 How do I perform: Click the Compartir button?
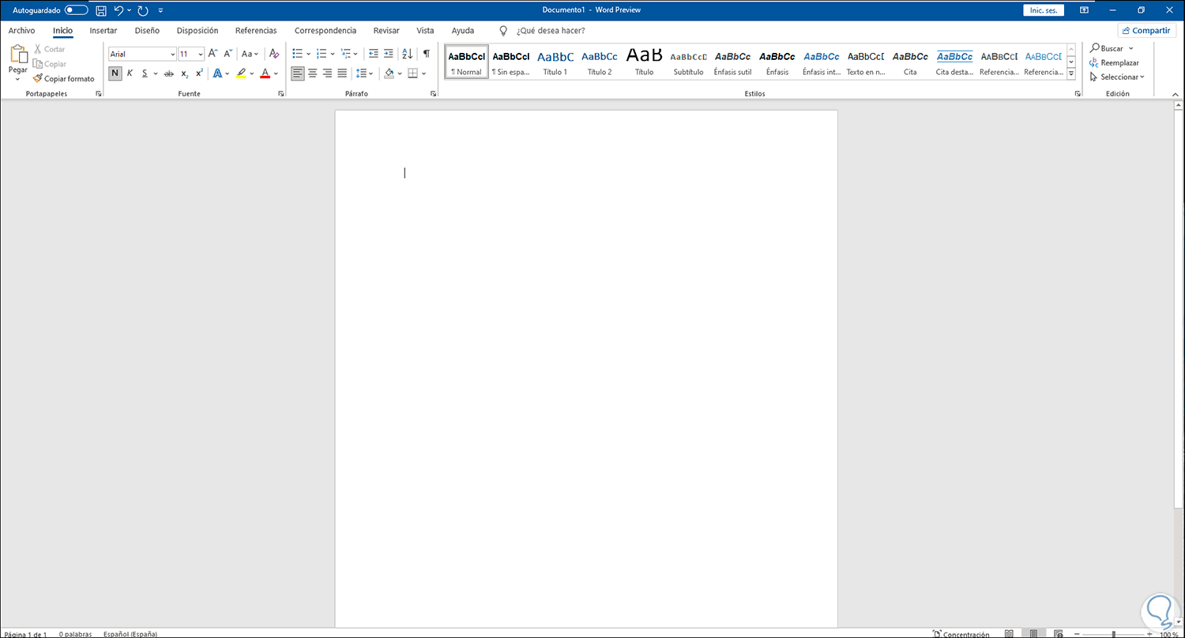click(1146, 31)
